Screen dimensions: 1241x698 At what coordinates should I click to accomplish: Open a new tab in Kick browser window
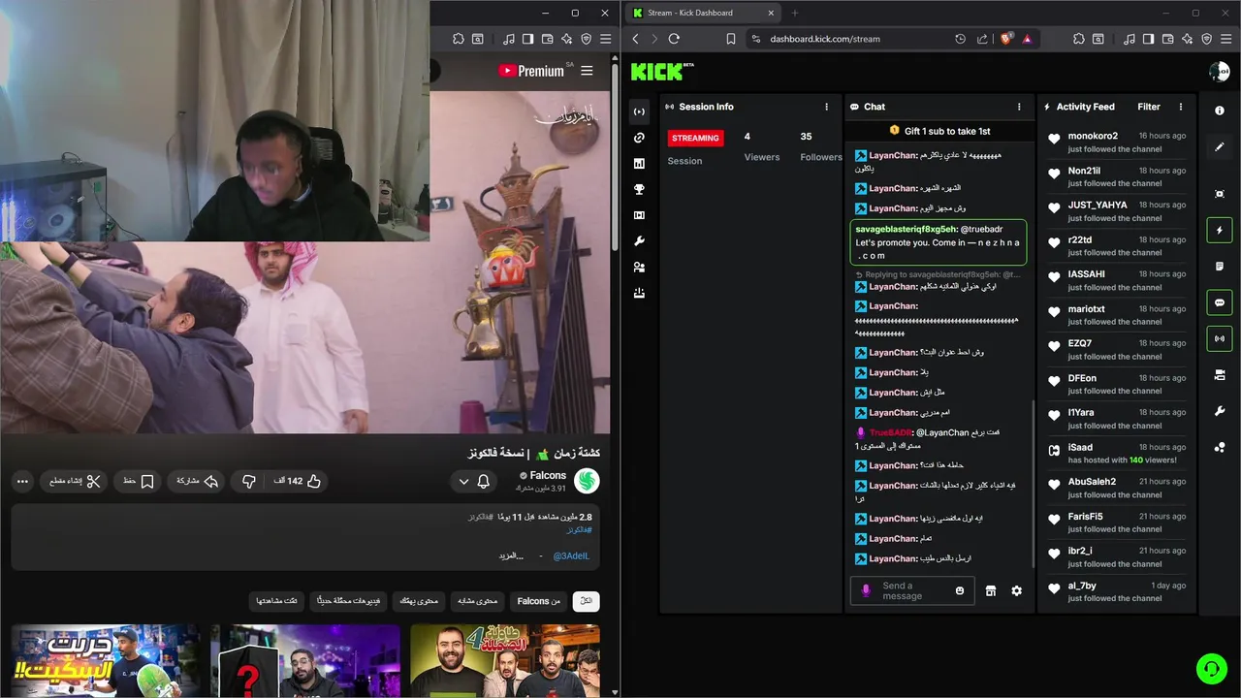point(795,13)
